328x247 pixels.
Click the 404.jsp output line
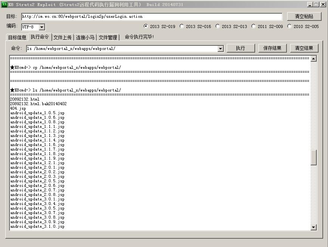pyautogui.click(x=18, y=109)
